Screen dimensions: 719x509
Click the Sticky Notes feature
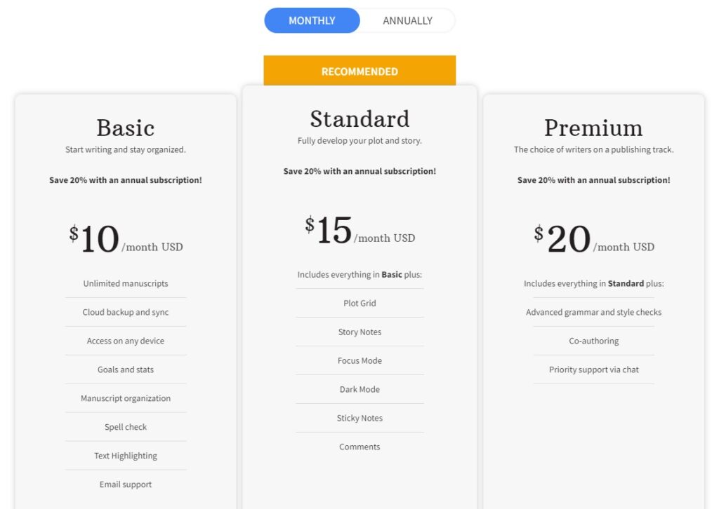359,419
